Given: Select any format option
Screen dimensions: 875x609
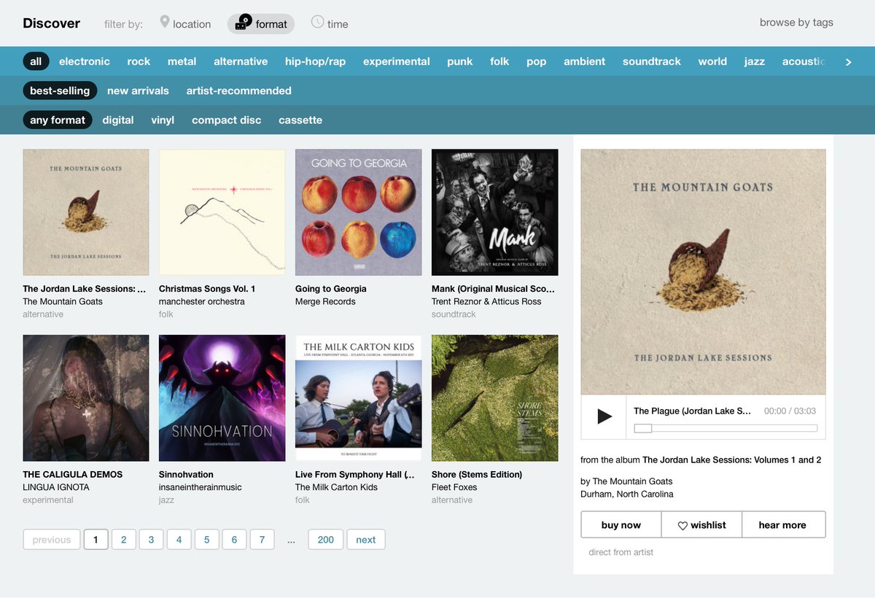Looking at the screenshot, I should (x=58, y=120).
